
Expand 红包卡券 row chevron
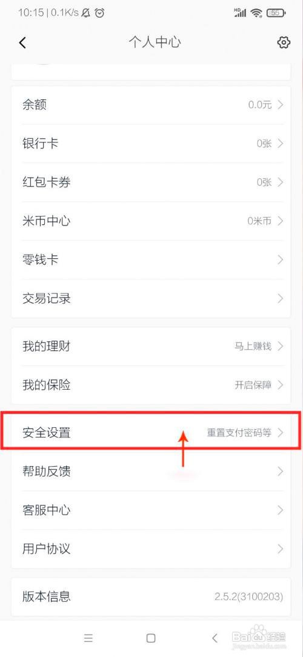pos(281,182)
